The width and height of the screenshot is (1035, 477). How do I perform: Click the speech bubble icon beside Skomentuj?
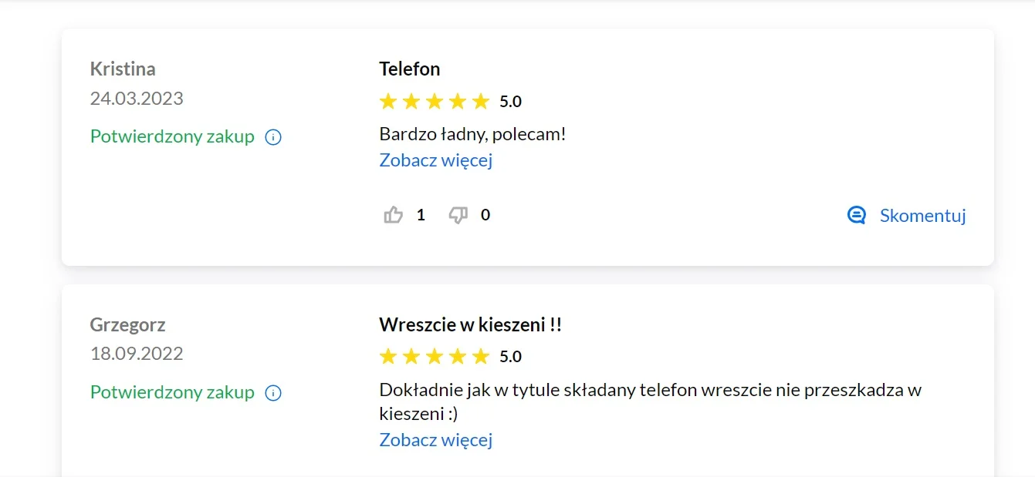(857, 215)
